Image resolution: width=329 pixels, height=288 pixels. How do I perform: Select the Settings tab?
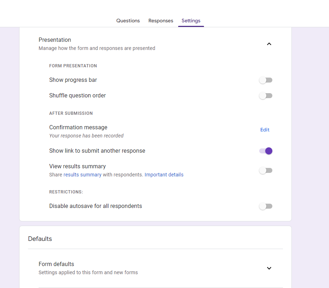[x=191, y=21]
